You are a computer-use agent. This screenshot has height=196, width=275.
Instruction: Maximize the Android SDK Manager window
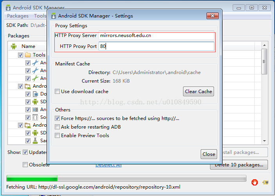click(x=252, y=8)
